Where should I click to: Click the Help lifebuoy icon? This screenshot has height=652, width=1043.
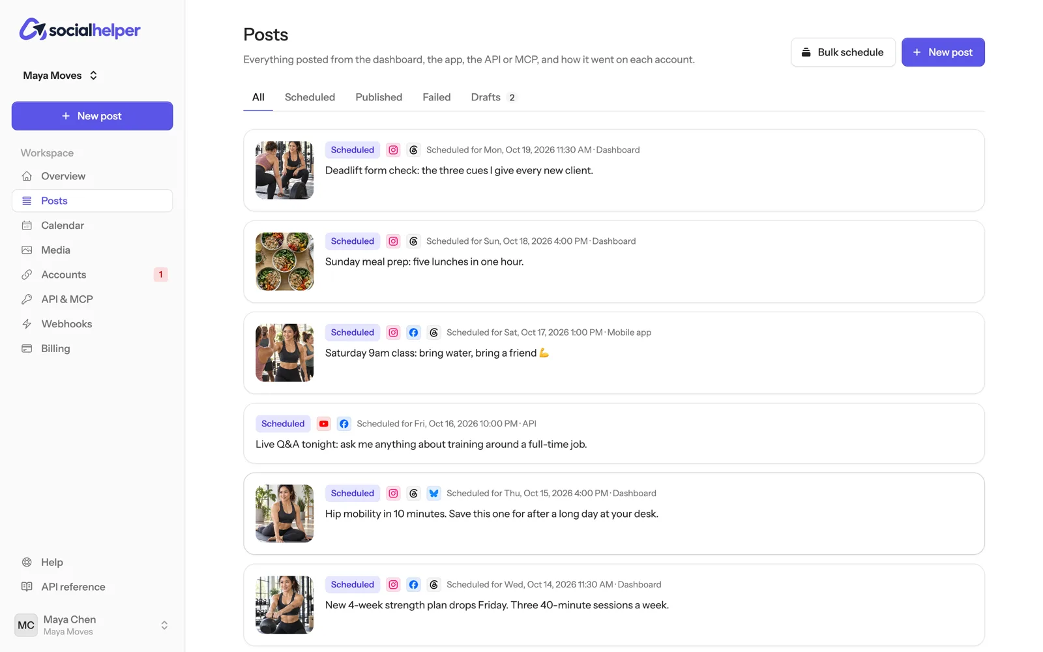click(x=27, y=562)
